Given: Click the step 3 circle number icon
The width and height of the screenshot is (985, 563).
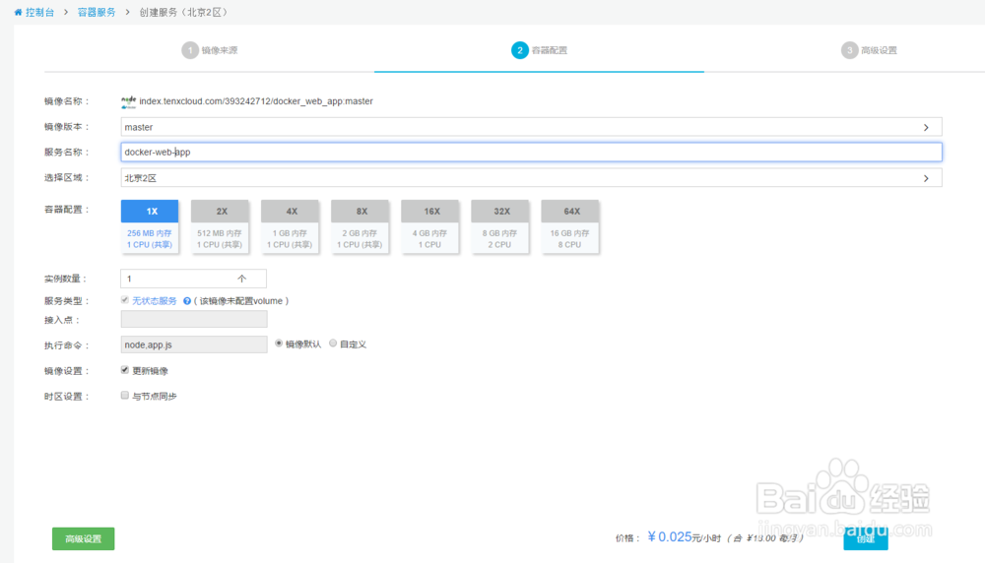Looking at the screenshot, I should pos(849,50).
